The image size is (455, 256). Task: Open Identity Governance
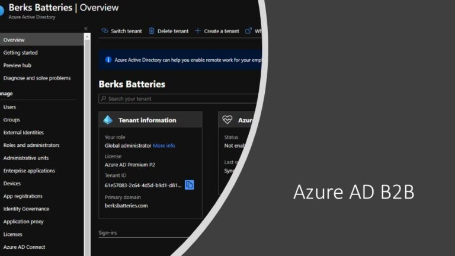[26, 209]
